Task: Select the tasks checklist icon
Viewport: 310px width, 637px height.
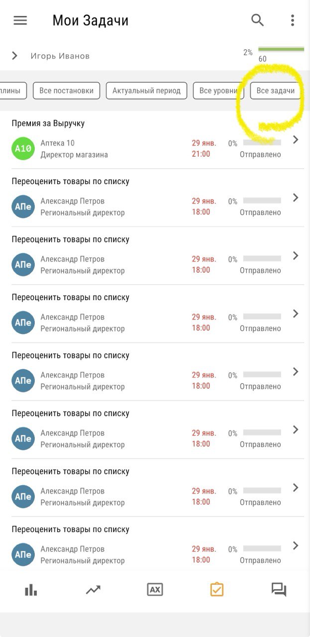Action: pos(217,590)
